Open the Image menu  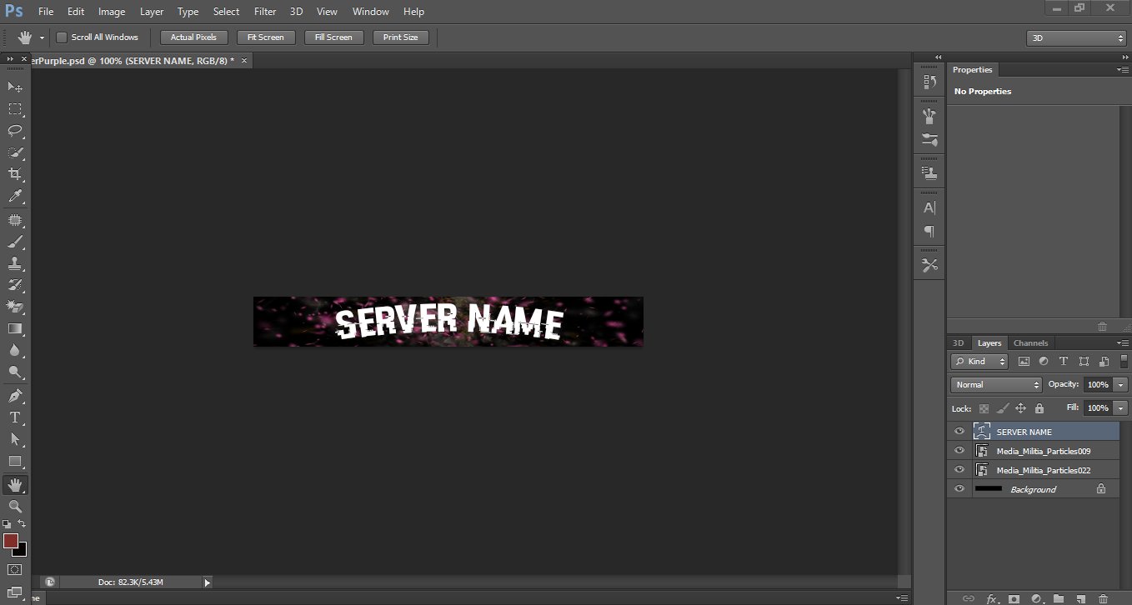(112, 12)
